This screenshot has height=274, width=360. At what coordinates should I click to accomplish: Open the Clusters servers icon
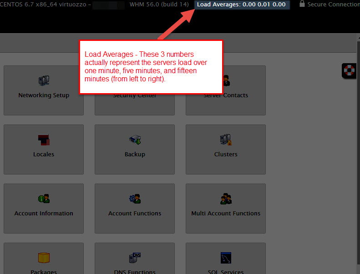[226, 139]
